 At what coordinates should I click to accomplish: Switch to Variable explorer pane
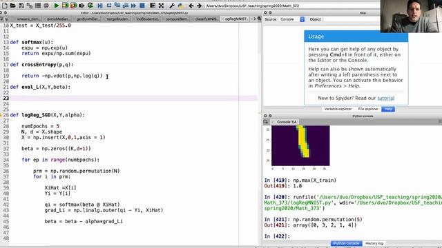pyautogui.click(x=338, y=109)
